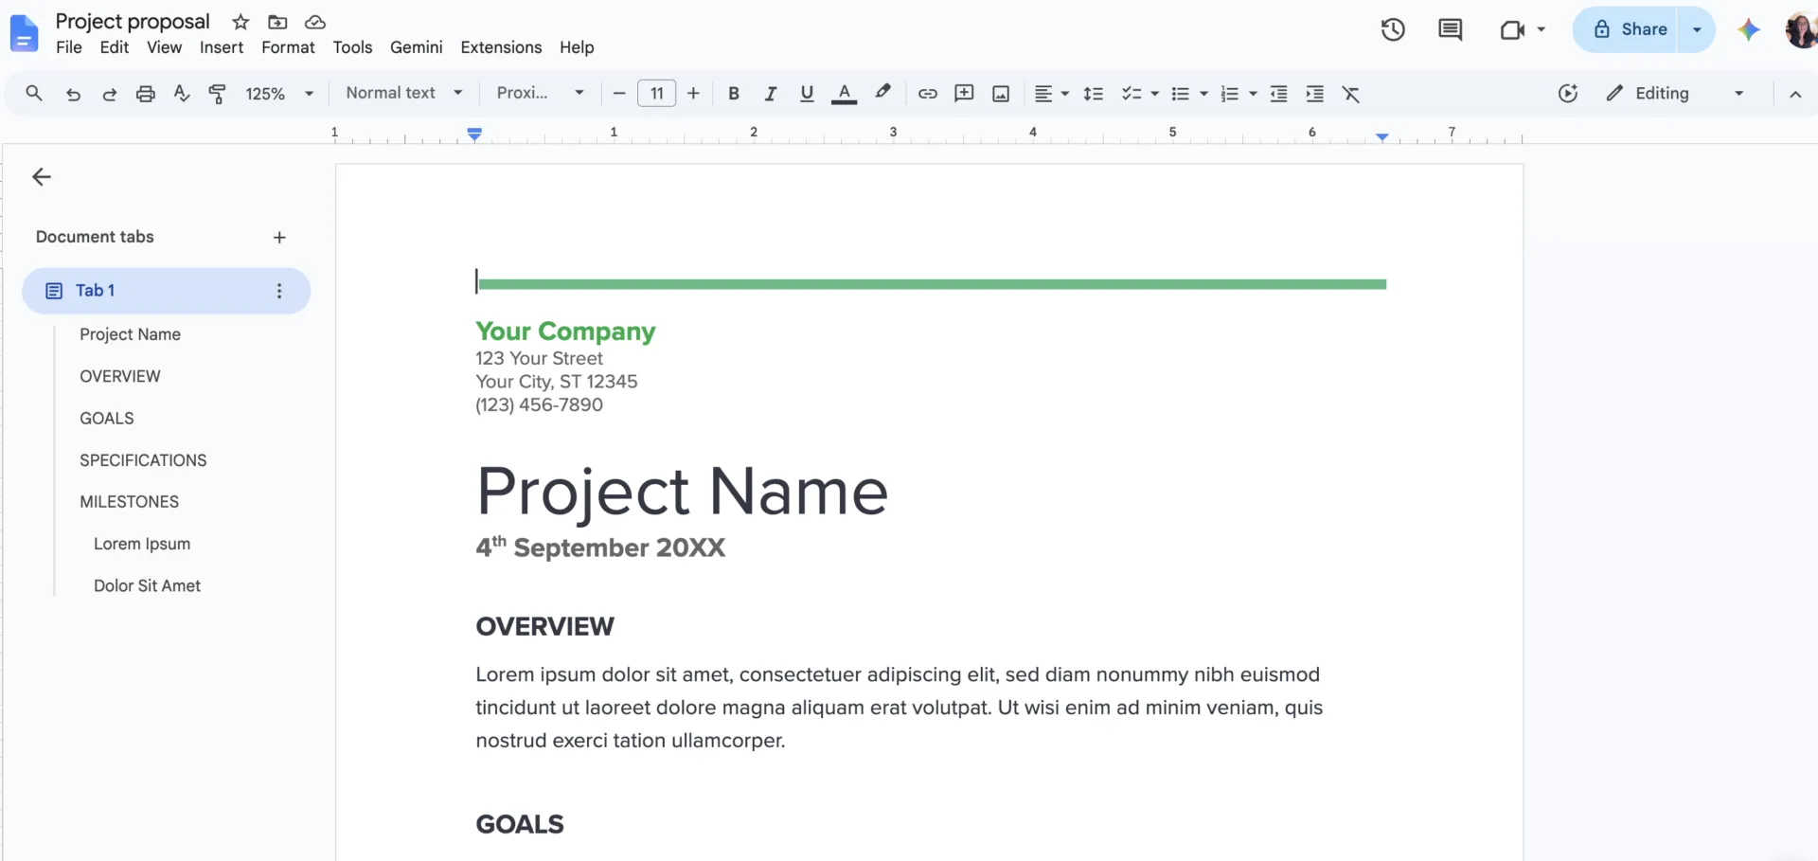Open Tab 1 options three-dot menu
Viewport: 1818px width, 861px height.
(x=279, y=291)
